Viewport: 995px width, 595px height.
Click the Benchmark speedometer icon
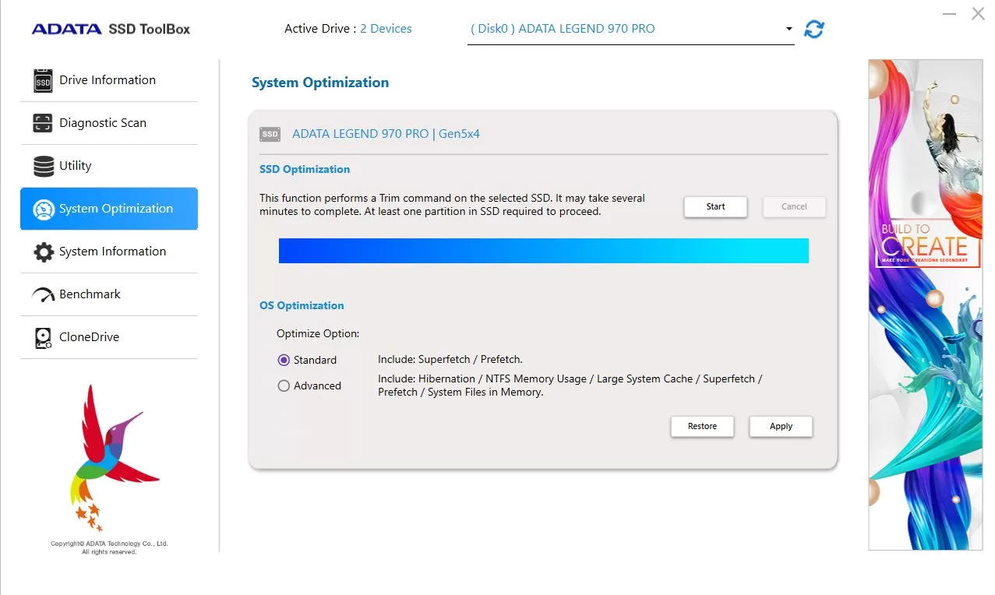click(x=43, y=294)
